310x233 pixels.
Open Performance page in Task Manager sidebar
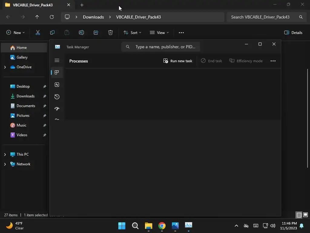point(57,85)
